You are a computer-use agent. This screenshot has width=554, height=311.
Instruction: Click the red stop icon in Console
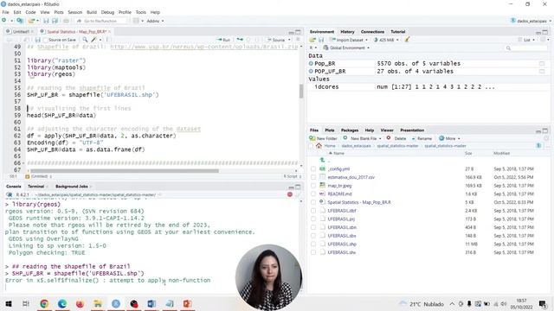(290, 194)
